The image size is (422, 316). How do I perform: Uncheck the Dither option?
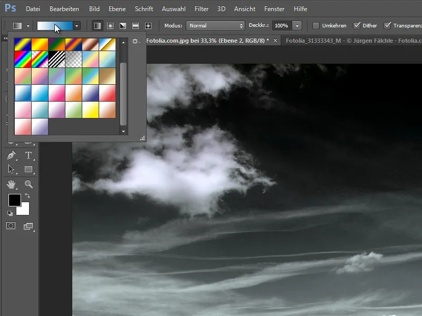pos(357,26)
